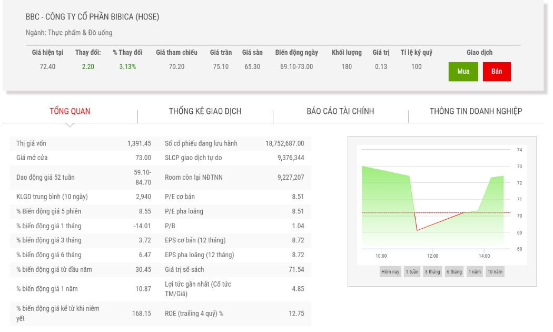Click the red Bán sell button
The image size is (553, 332).
(497, 72)
